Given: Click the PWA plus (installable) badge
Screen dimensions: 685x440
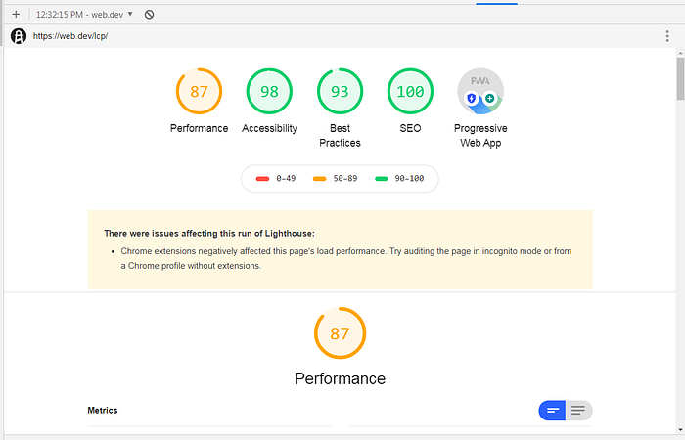Looking at the screenshot, I should point(489,98).
